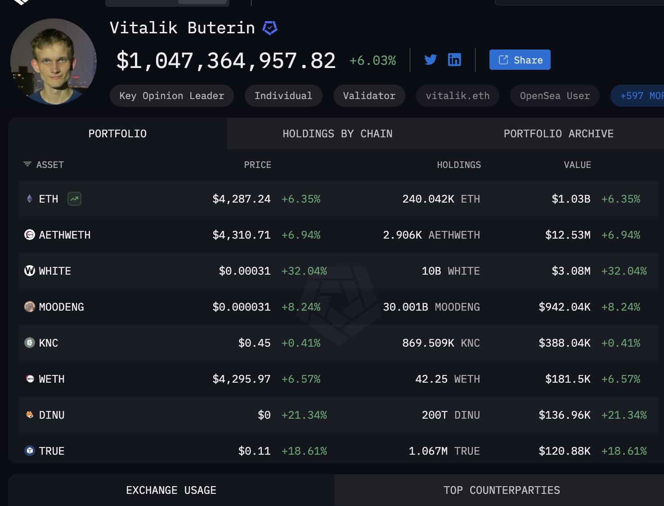Click the $942.04K MOODENG value

pyautogui.click(x=565, y=307)
